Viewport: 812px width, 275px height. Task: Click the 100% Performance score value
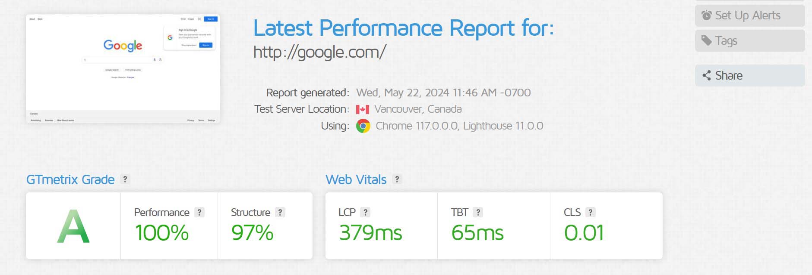click(x=162, y=233)
